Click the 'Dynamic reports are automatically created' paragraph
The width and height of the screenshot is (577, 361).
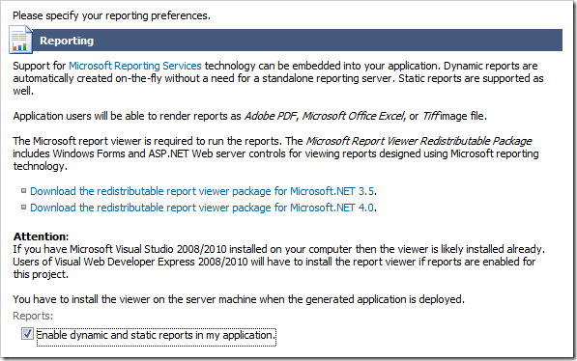[278, 78]
